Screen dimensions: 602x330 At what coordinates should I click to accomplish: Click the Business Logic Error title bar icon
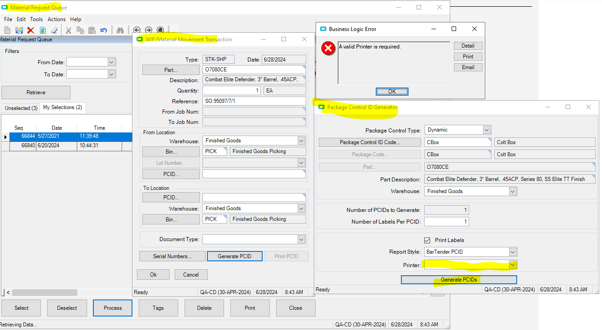coord(323,29)
